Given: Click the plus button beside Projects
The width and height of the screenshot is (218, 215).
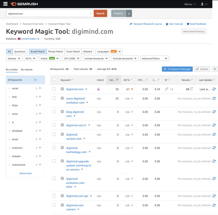Looking at the screenshot, I should coord(129,13).
